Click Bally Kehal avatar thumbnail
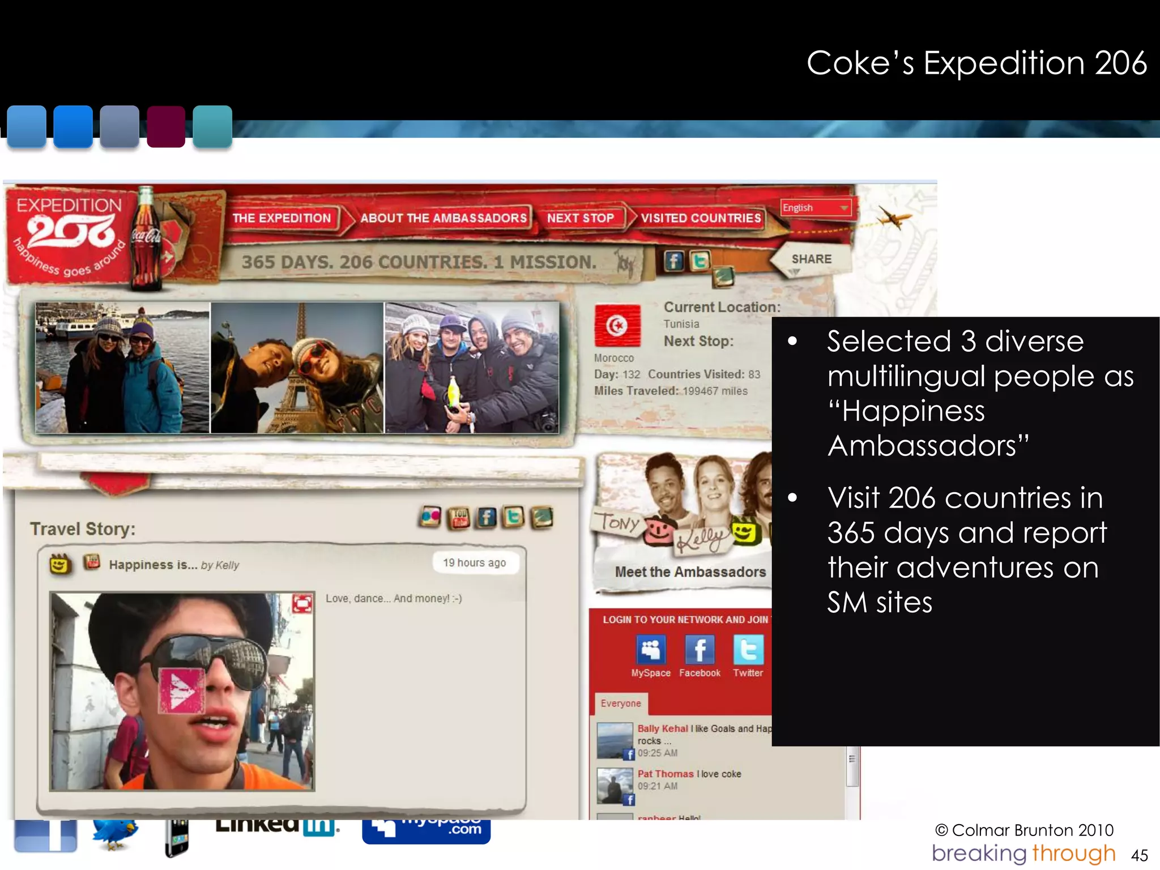Image resolution: width=1160 pixels, height=870 pixels. pyautogui.click(x=615, y=741)
